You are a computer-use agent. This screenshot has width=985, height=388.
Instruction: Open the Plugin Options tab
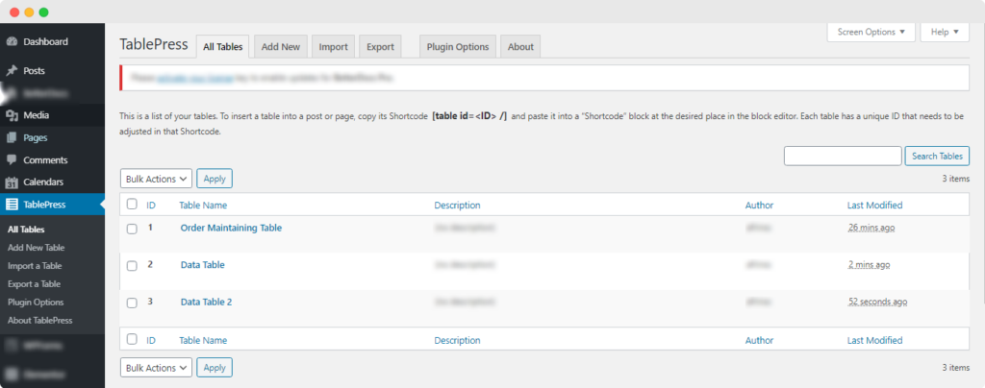click(458, 47)
